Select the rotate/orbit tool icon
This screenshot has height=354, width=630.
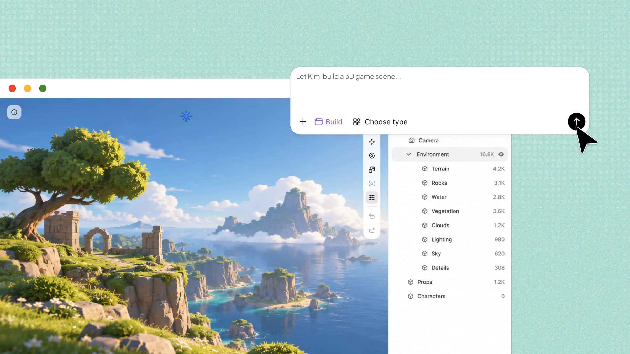(x=372, y=156)
